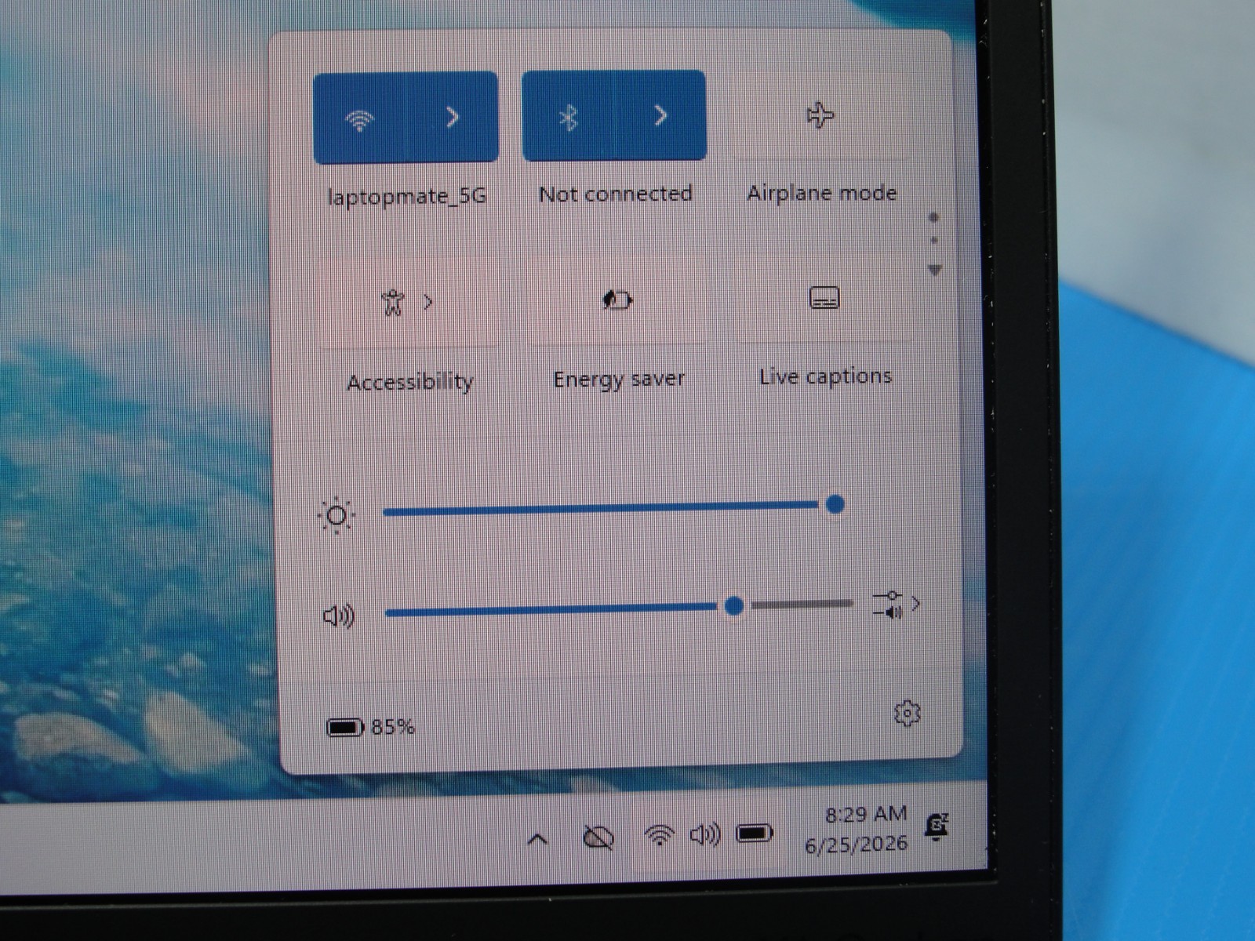Open all settings gear icon
Screen dimensions: 1255x941
tap(907, 713)
